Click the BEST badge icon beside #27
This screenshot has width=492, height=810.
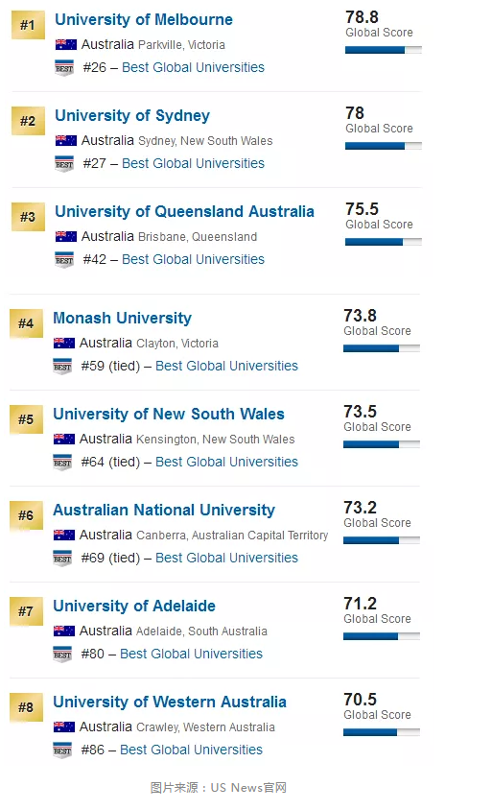pyautogui.click(x=64, y=164)
